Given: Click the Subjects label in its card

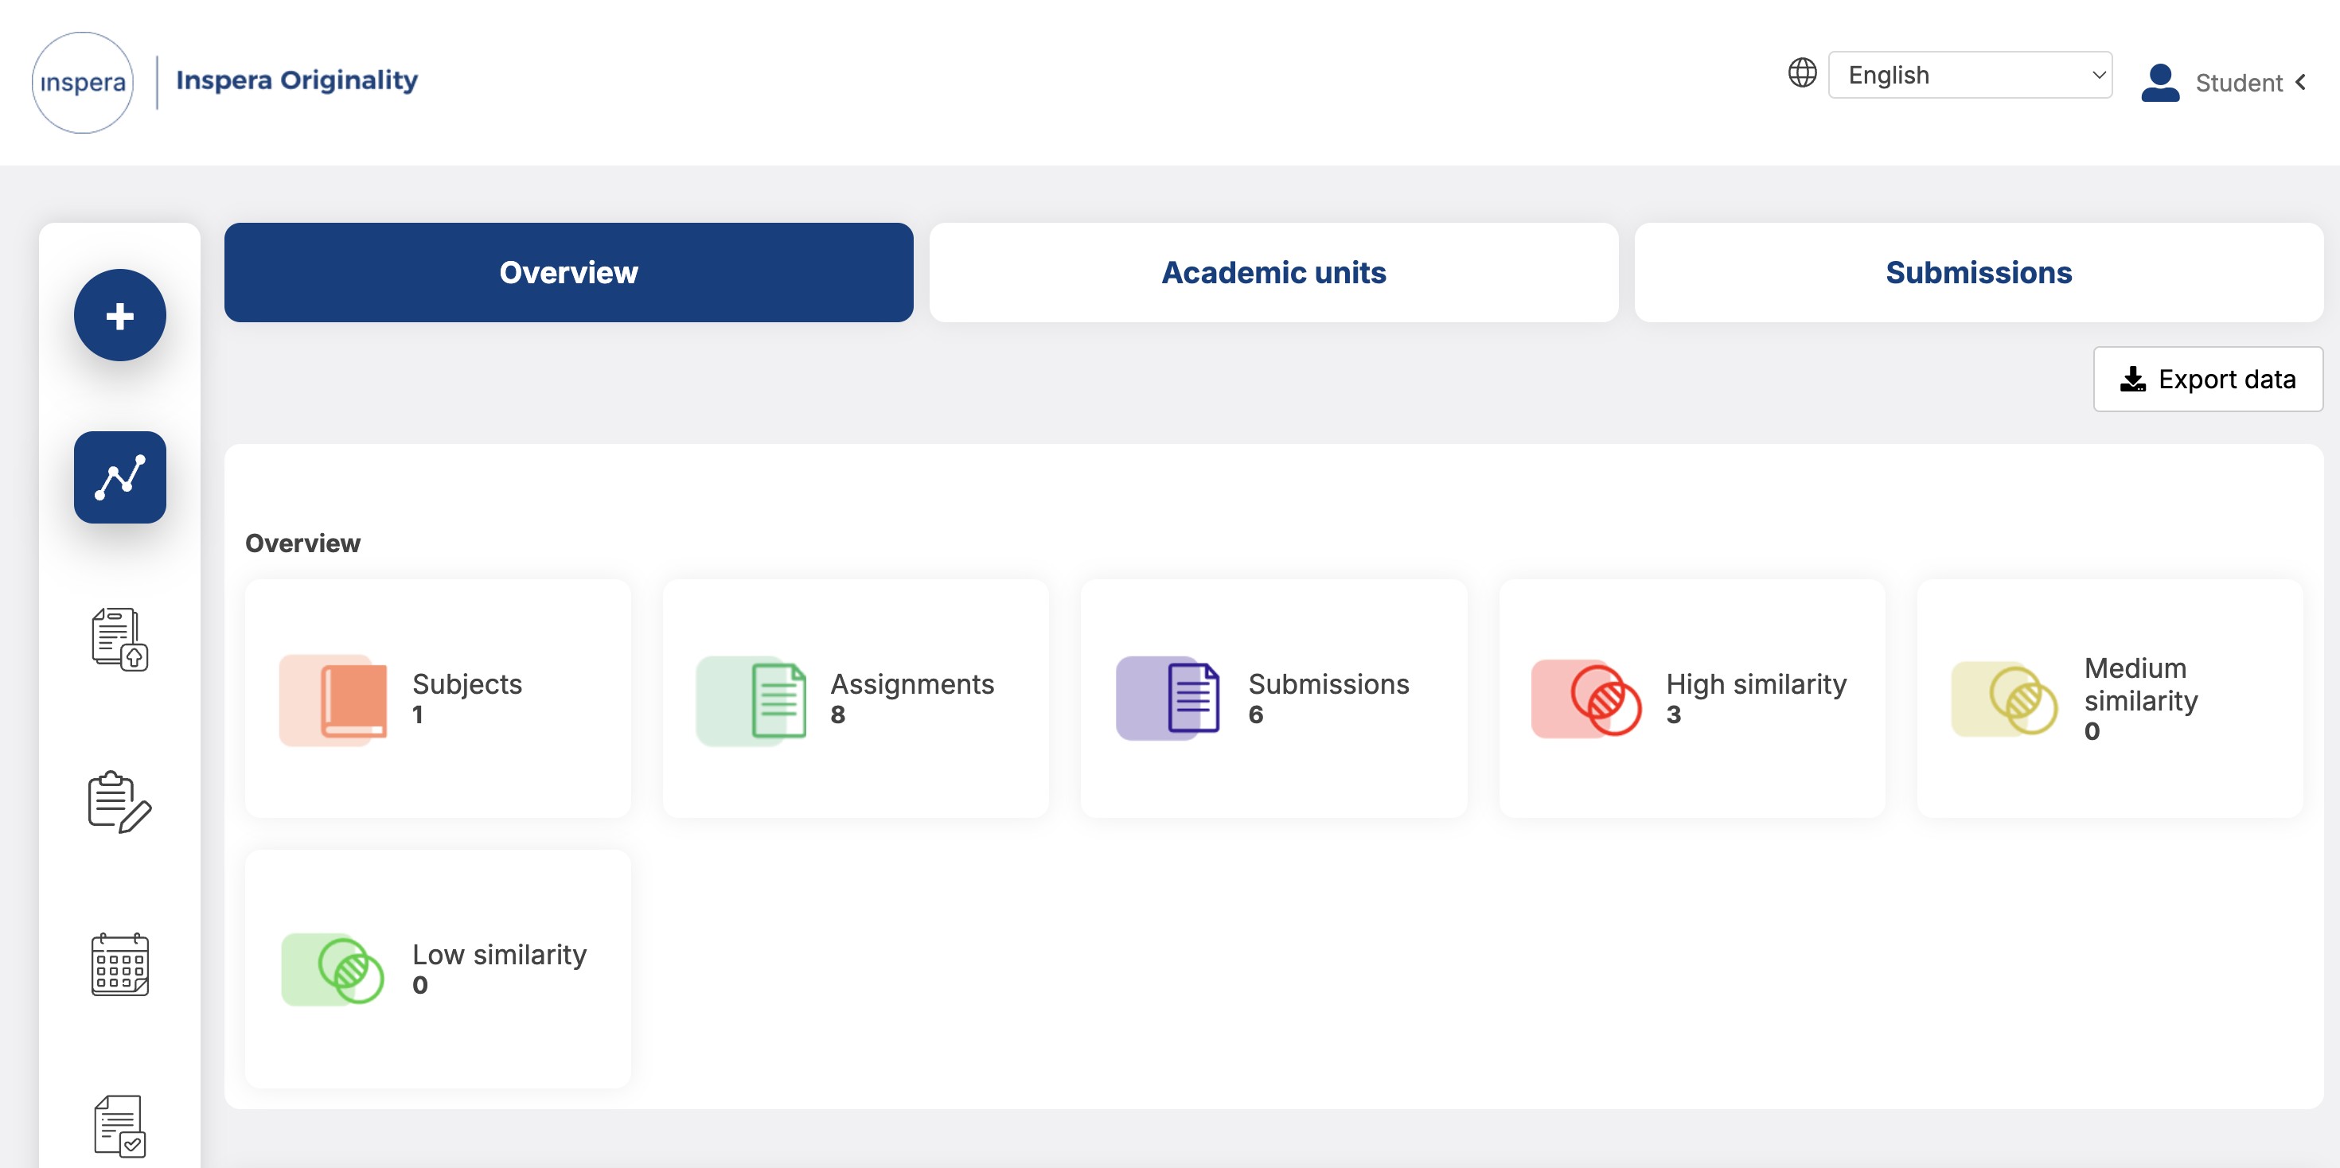Looking at the screenshot, I should [467, 684].
